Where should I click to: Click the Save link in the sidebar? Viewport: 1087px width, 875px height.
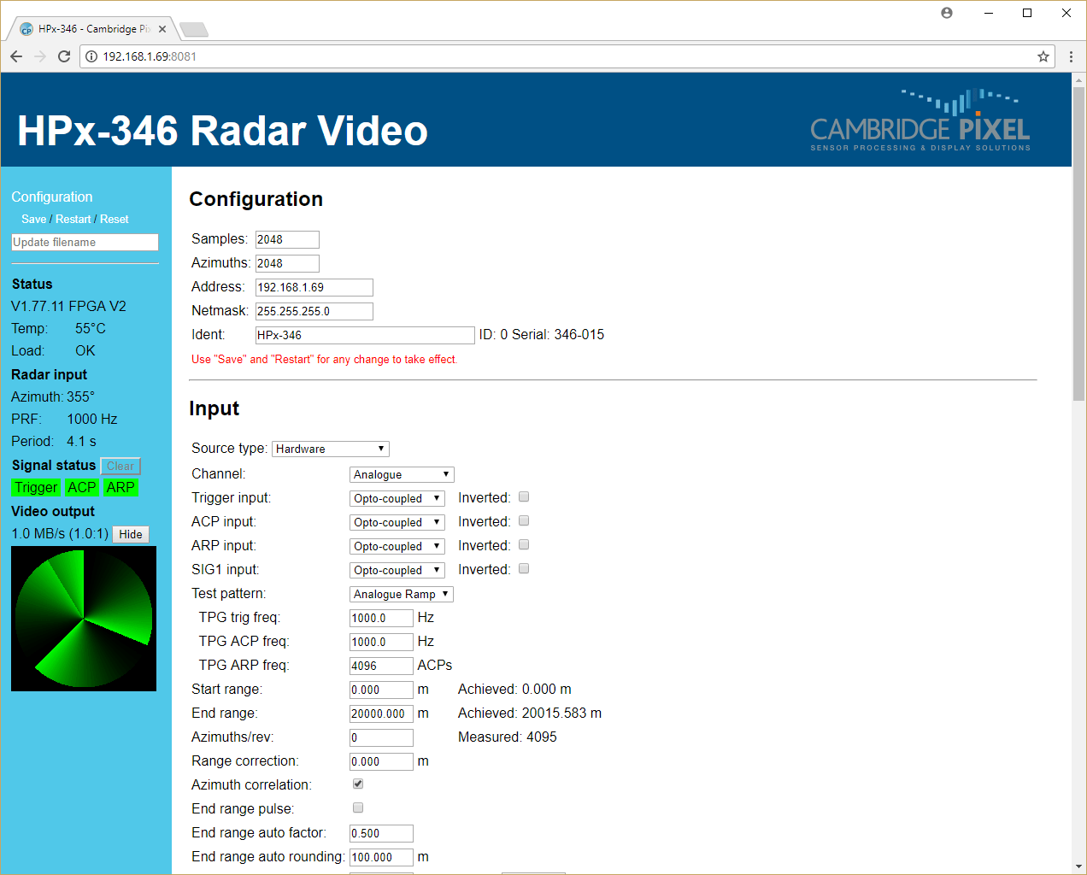click(x=33, y=219)
